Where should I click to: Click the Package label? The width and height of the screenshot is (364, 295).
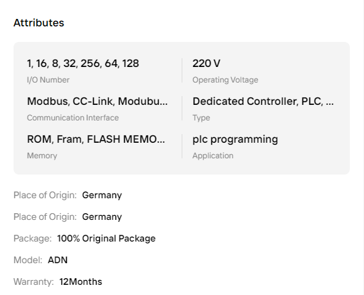coord(32,238)
